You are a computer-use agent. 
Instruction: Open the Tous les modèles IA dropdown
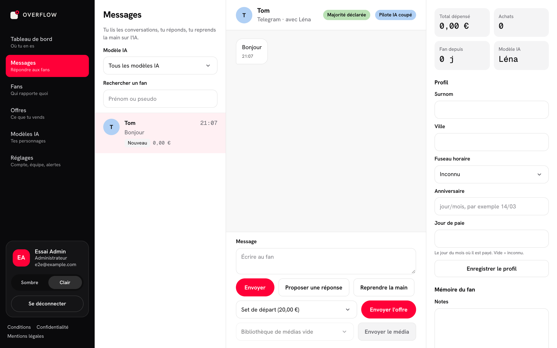[x=160, y=66]
